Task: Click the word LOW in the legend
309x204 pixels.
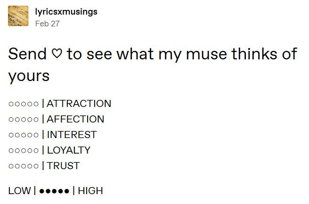Action: click(19, 191)
